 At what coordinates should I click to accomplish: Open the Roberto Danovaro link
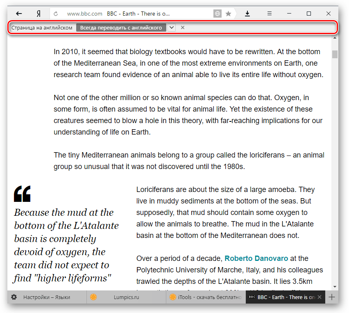click(256, 258)
